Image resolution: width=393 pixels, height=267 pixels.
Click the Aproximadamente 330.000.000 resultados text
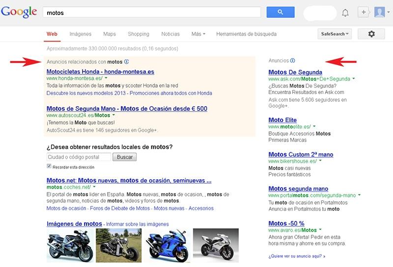[112, 49]
